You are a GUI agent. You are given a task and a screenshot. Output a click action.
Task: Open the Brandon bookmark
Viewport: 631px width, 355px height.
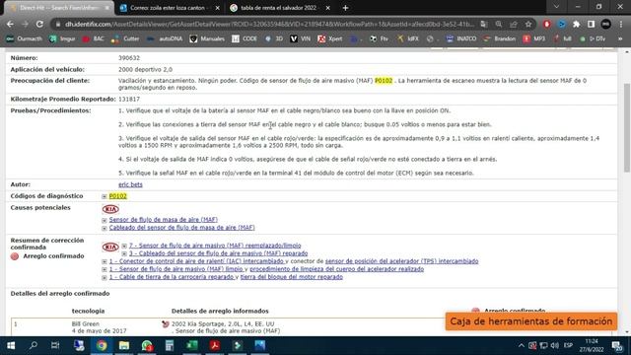pos(500,38)
